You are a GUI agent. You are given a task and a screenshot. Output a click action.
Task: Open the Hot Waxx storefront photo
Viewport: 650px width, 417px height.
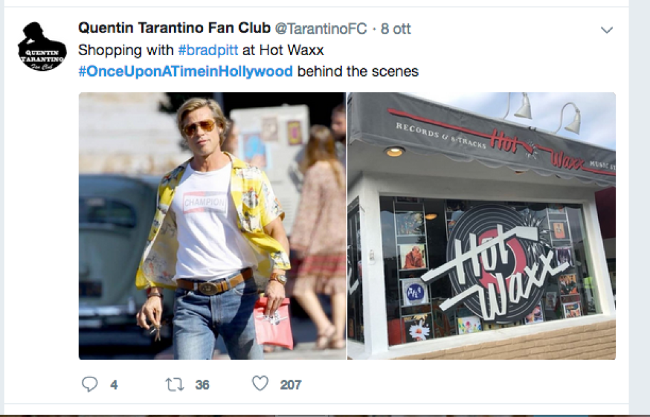point(482,225)
